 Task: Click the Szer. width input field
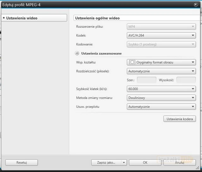[146, 80]
